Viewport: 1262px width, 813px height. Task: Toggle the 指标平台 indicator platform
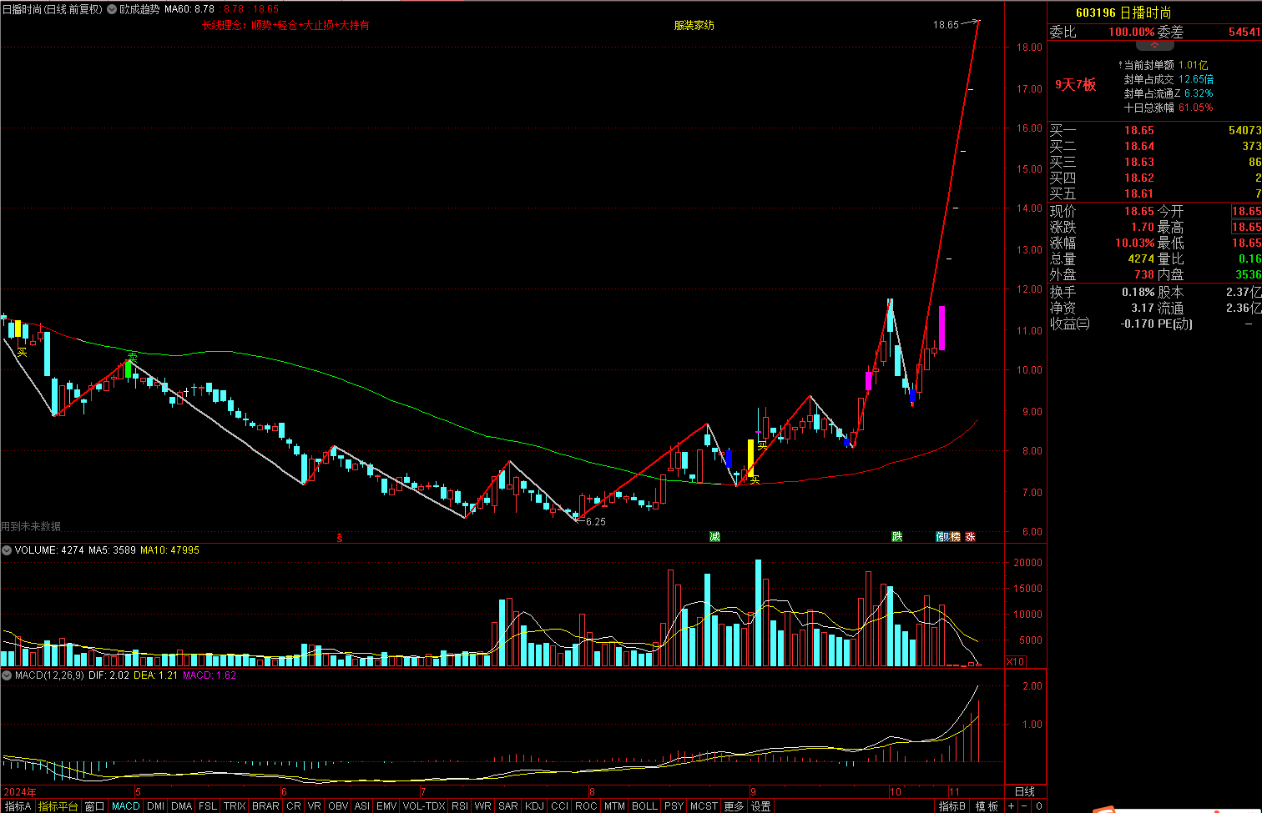pyautogui.click(x=58, y=806)
